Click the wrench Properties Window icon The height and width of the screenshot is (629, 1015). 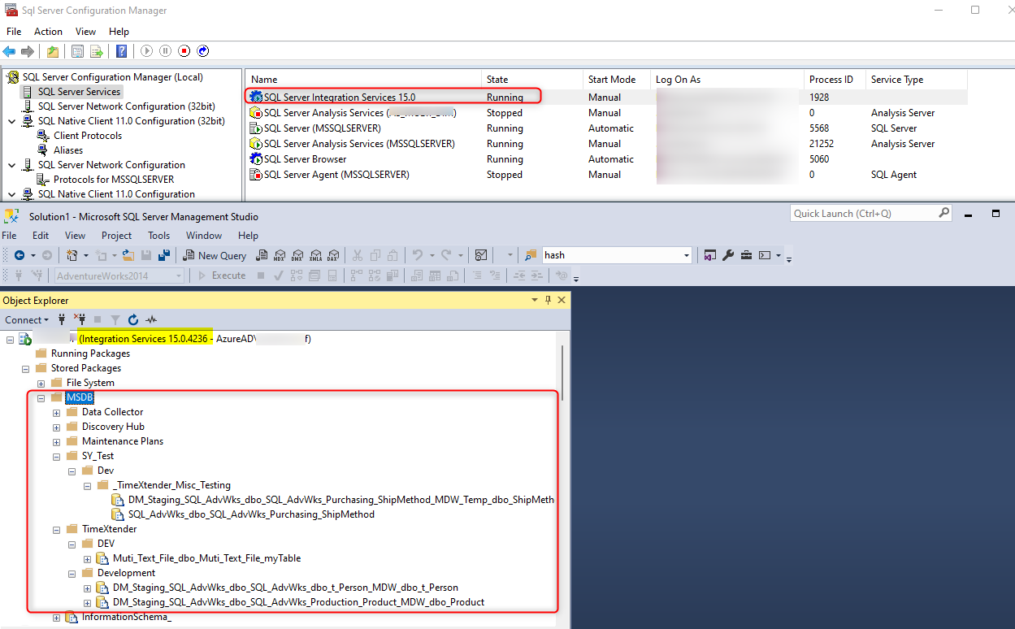(728, 255)
